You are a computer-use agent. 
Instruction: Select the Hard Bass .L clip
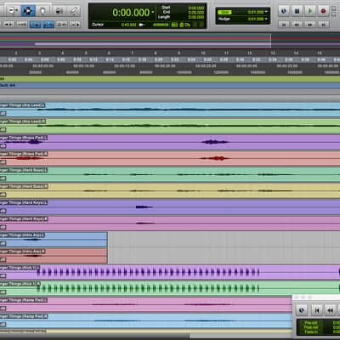tap(170, 174)
